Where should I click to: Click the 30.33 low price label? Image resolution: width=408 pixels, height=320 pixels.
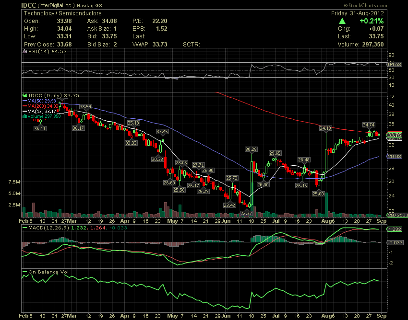pos(157,159)
